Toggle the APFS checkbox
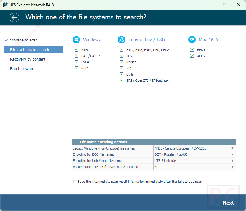The height and width of the screenshot is (211, 246). point(192,56)
